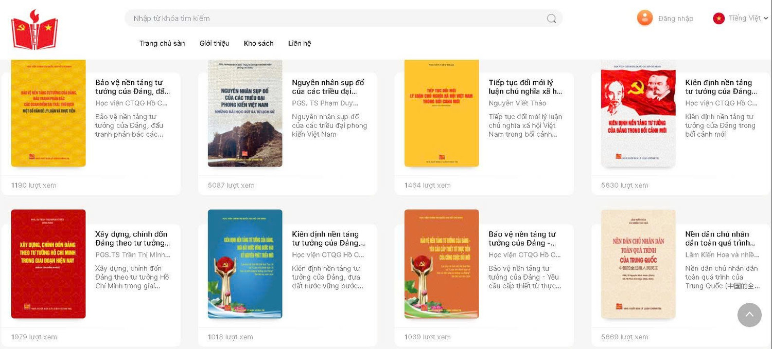Image resolution: width=772 pixels, height=349 pixels.
Task: Open red cover of Xây dựng, chỉnh đốn Đảng
Action: tap(48, 264)
